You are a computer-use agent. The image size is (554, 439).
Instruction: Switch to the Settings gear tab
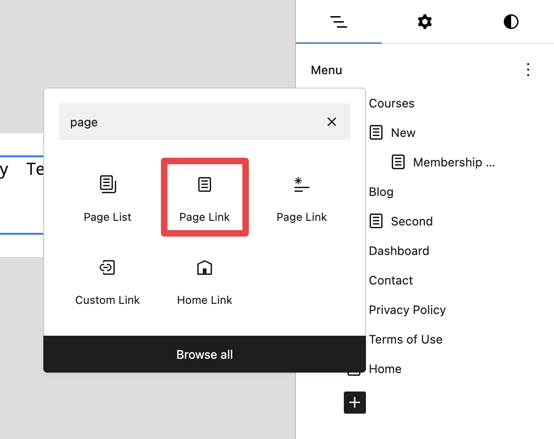point(424,22)
